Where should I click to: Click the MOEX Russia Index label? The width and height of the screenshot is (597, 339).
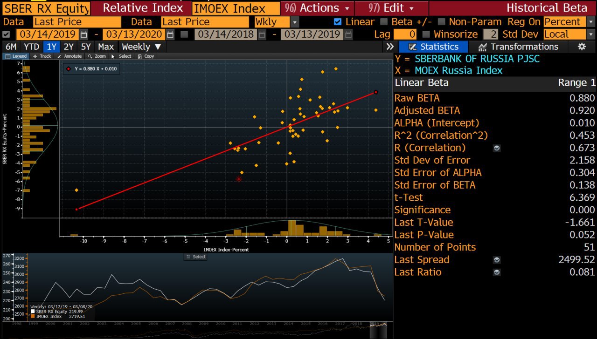(458, 71)
